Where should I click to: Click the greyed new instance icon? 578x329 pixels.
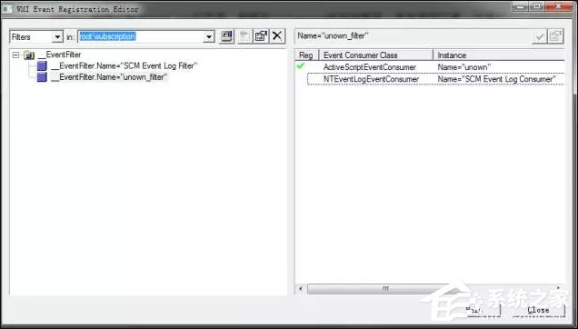[244, 36]
